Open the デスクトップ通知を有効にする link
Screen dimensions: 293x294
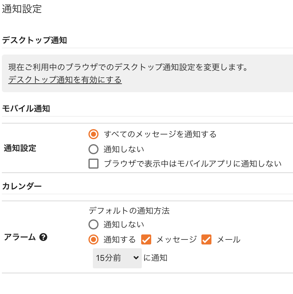click(x=65, y=80)
